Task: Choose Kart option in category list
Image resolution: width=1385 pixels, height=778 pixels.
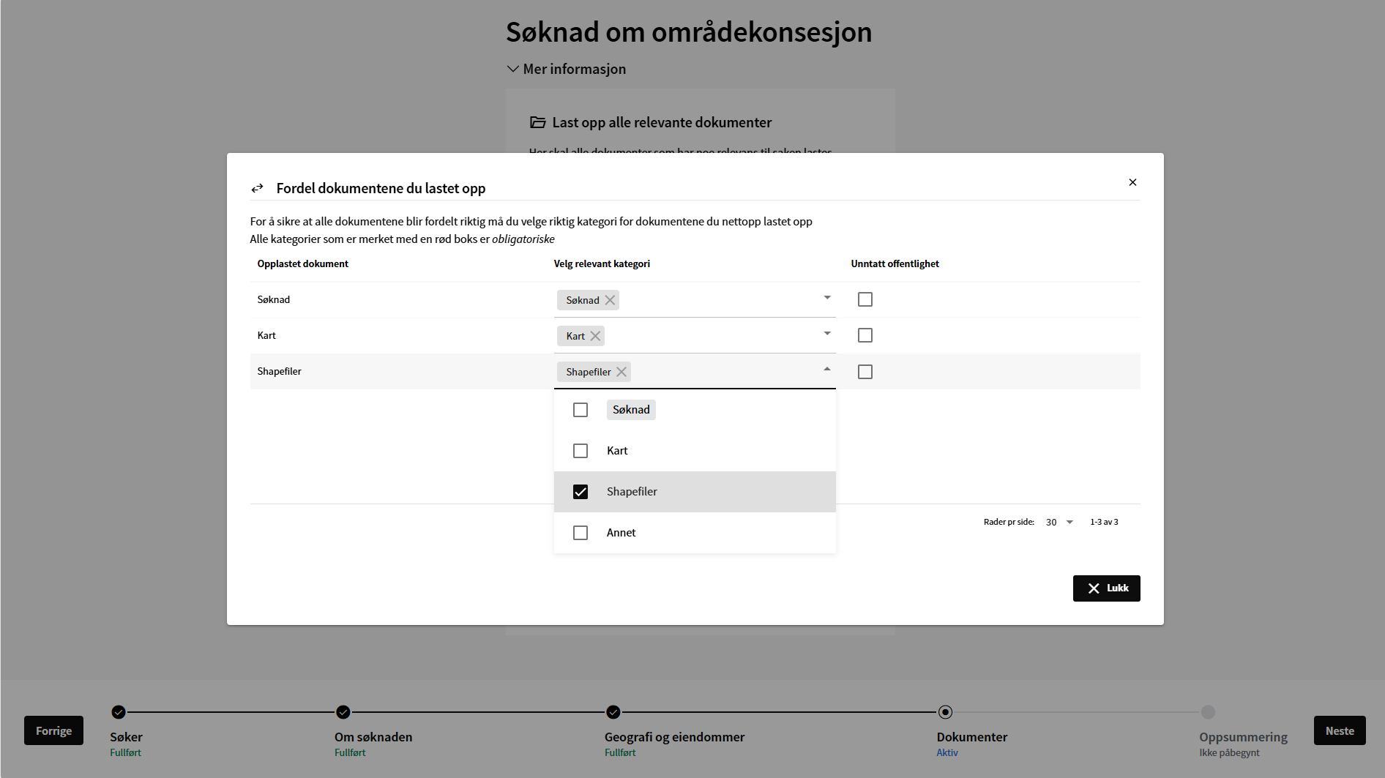Action: [x=617, y=451]
